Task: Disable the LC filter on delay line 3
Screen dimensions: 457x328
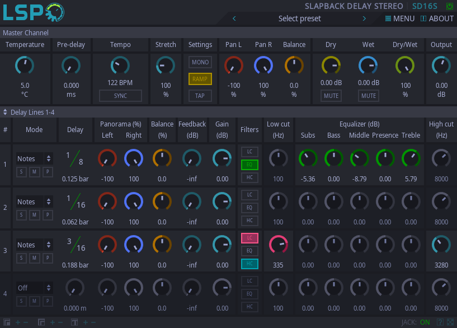Action: point(249,238)
